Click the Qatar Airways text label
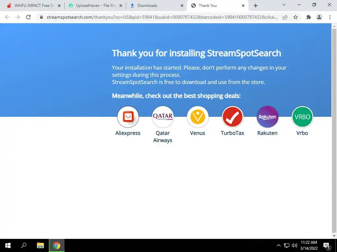This screenshot has width=337, height=252. (163, 136)
